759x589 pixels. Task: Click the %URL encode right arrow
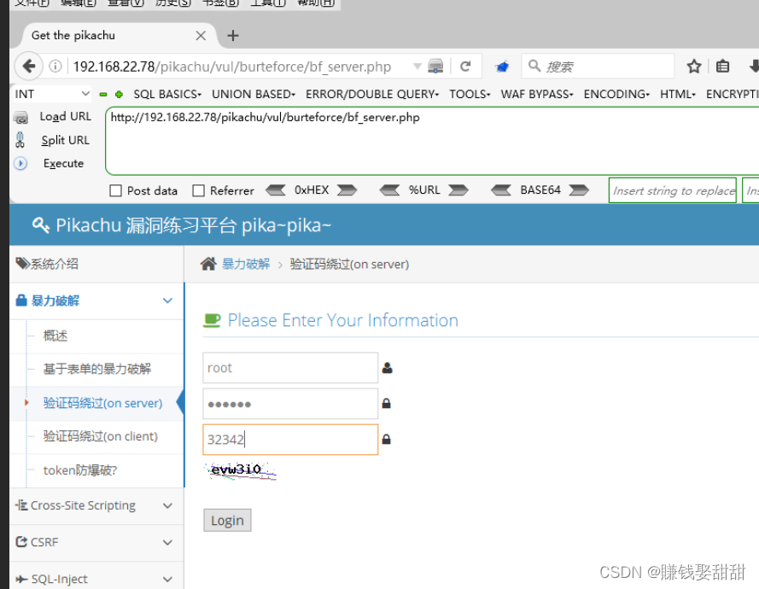click(x=458, y=190)
